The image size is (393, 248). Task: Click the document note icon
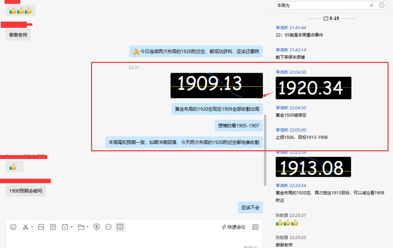[53, 227]
